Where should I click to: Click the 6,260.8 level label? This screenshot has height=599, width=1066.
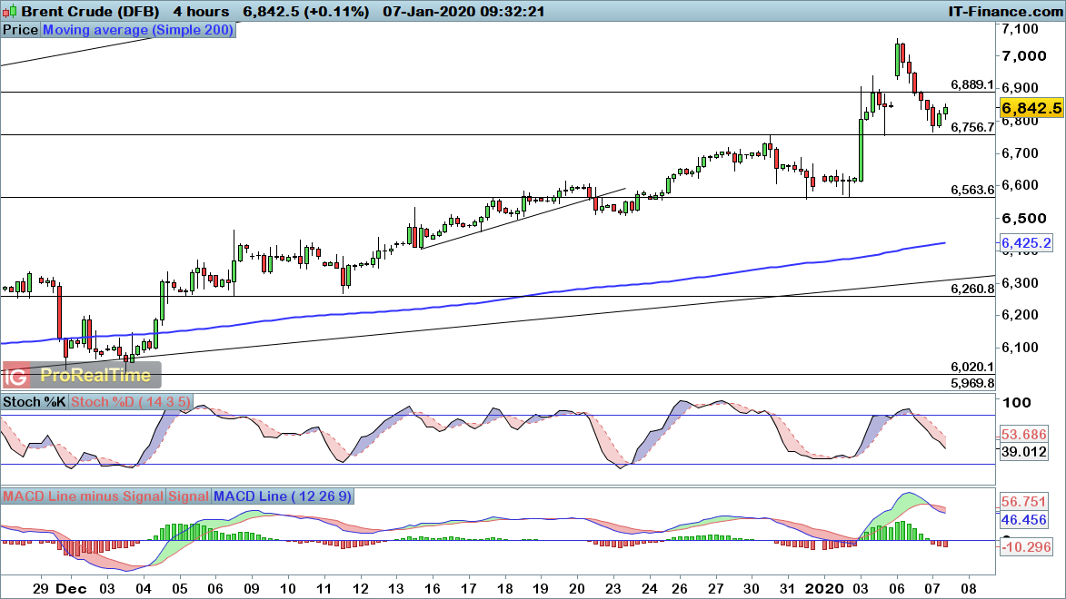click(x=972, y=289)
